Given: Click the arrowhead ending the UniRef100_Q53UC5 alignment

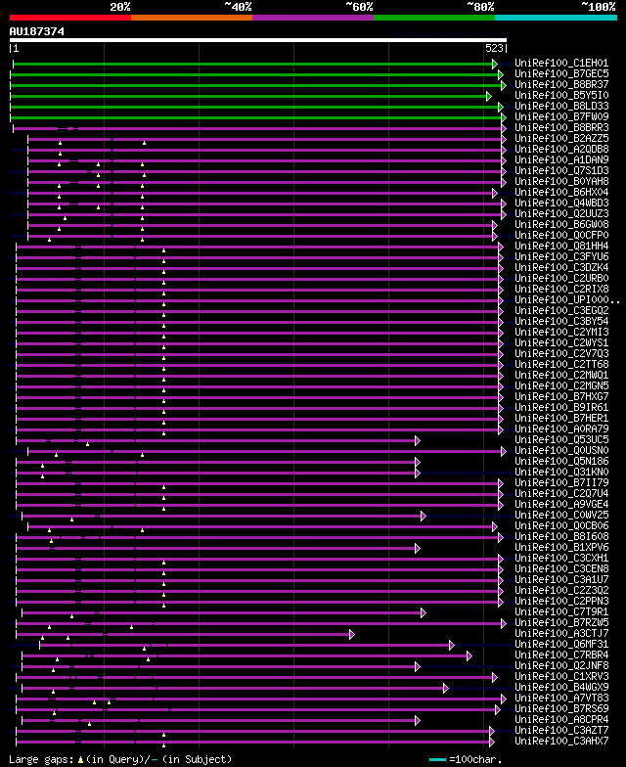Looking at the screenshot, I should pyautogui.click(x=417, y=440).
